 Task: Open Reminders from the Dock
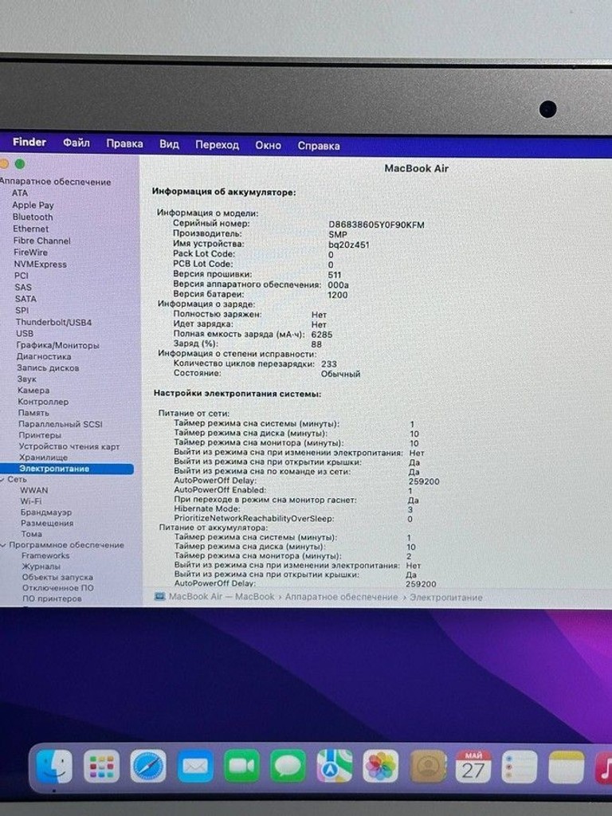pyautogui.click(x=520, y=767)
